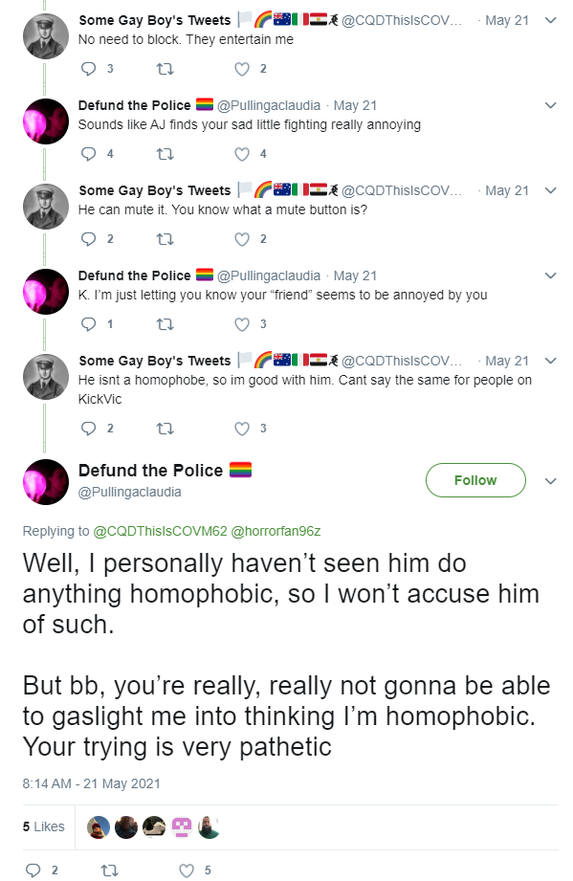Image resolution: width=573 pixels, height=881 pixels.
Task: Like the "K. I'm just letting you know" tweet
Action: coord(242,324)
